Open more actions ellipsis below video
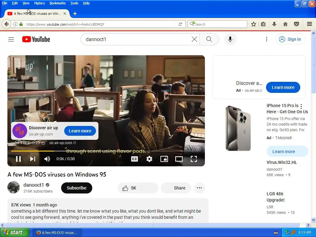 pos(199,188)
